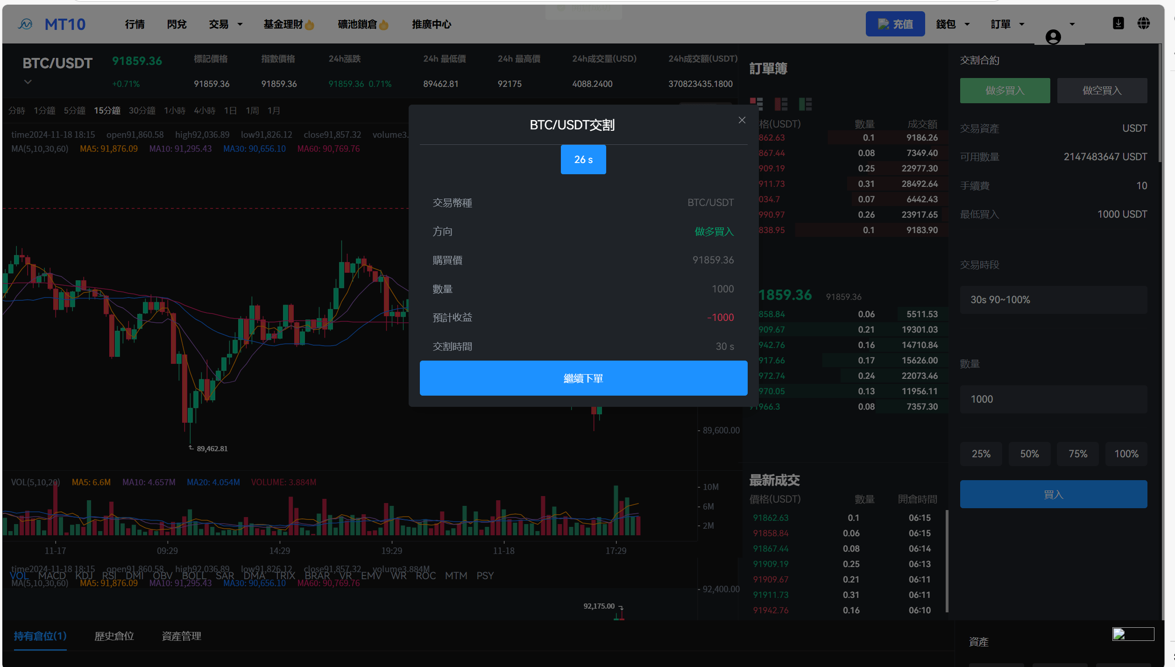
Task: Open the 30s 90~100% trading session dropdown
Action: [1053, 299]
